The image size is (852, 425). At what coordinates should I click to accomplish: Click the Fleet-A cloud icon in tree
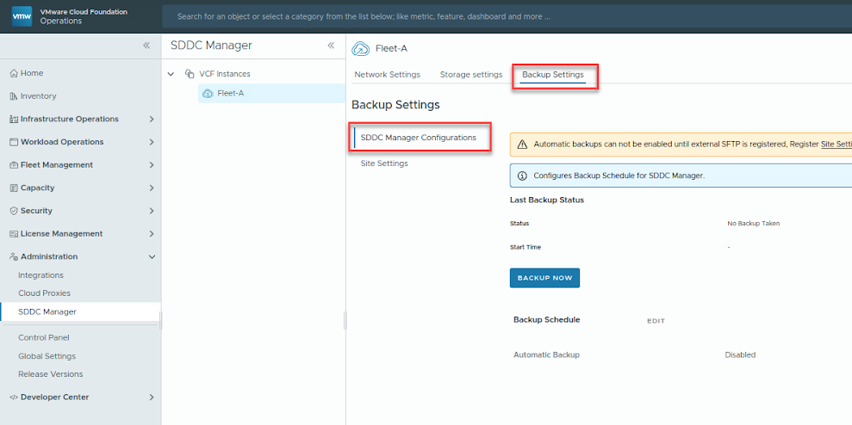[208, 94]
